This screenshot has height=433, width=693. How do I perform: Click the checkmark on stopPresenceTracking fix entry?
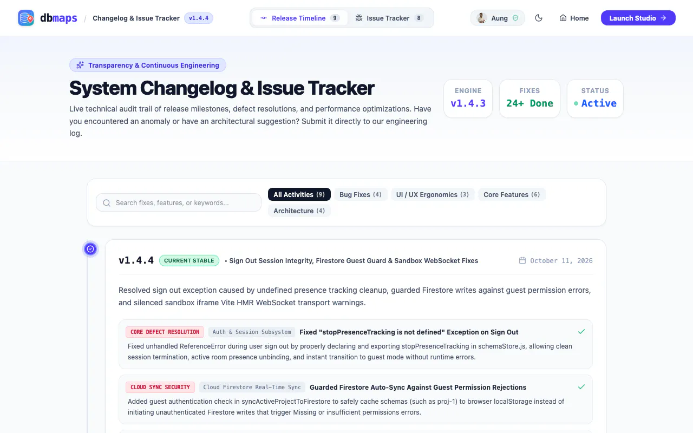pyautogui.click(x=581, y=332)
